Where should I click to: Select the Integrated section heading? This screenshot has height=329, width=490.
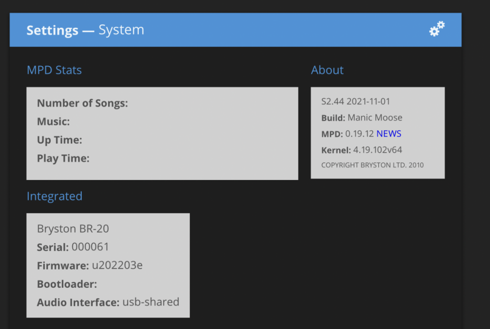click(x=55, y=196)
